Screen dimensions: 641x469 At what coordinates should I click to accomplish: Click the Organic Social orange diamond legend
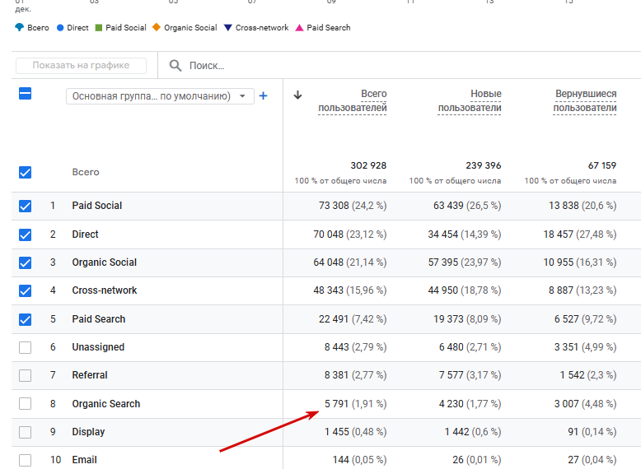[157, 27]
